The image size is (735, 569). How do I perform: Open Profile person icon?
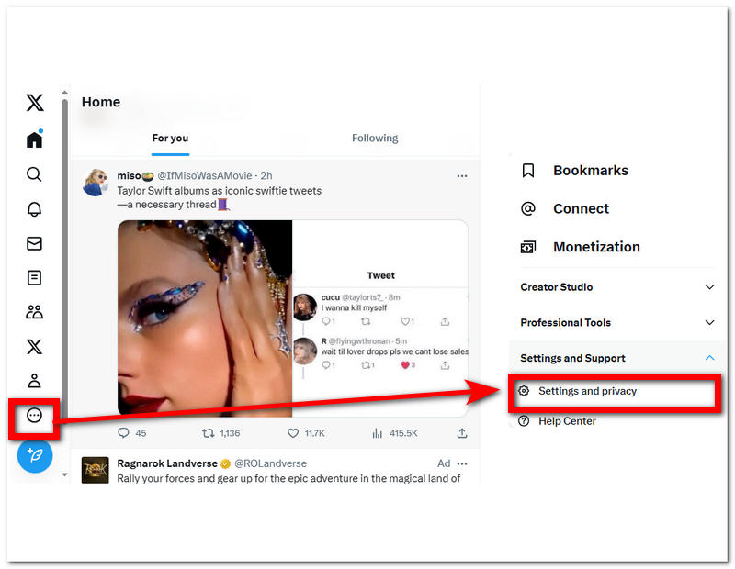[x=34, y=381]
